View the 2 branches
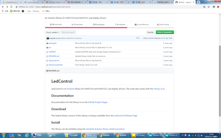 (x=77, y=25)
